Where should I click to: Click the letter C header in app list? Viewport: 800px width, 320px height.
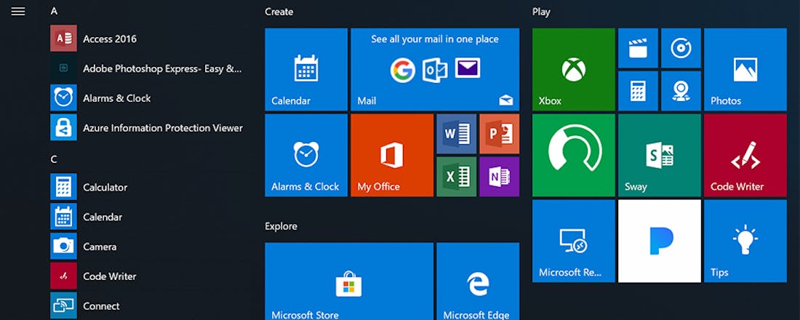(x=54, y=159)
